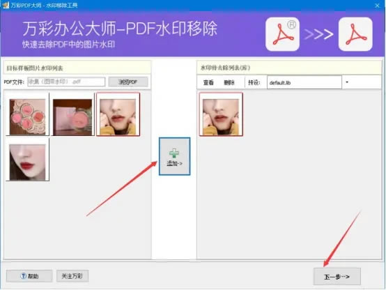
Task: Click the green plus 添加 button
Action: pyautogui.click(x=174, y=156)
